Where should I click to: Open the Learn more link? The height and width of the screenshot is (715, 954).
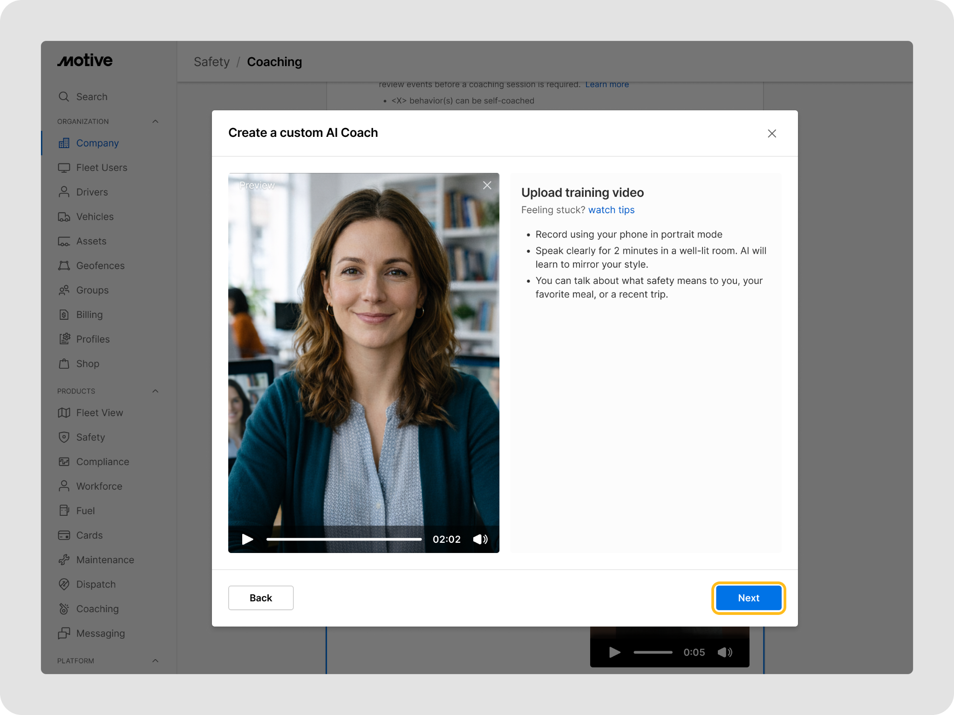pyautogui.click(x=607, y=84)
